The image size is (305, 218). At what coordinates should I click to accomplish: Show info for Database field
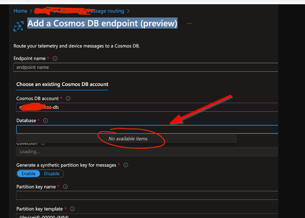[45, 121]
